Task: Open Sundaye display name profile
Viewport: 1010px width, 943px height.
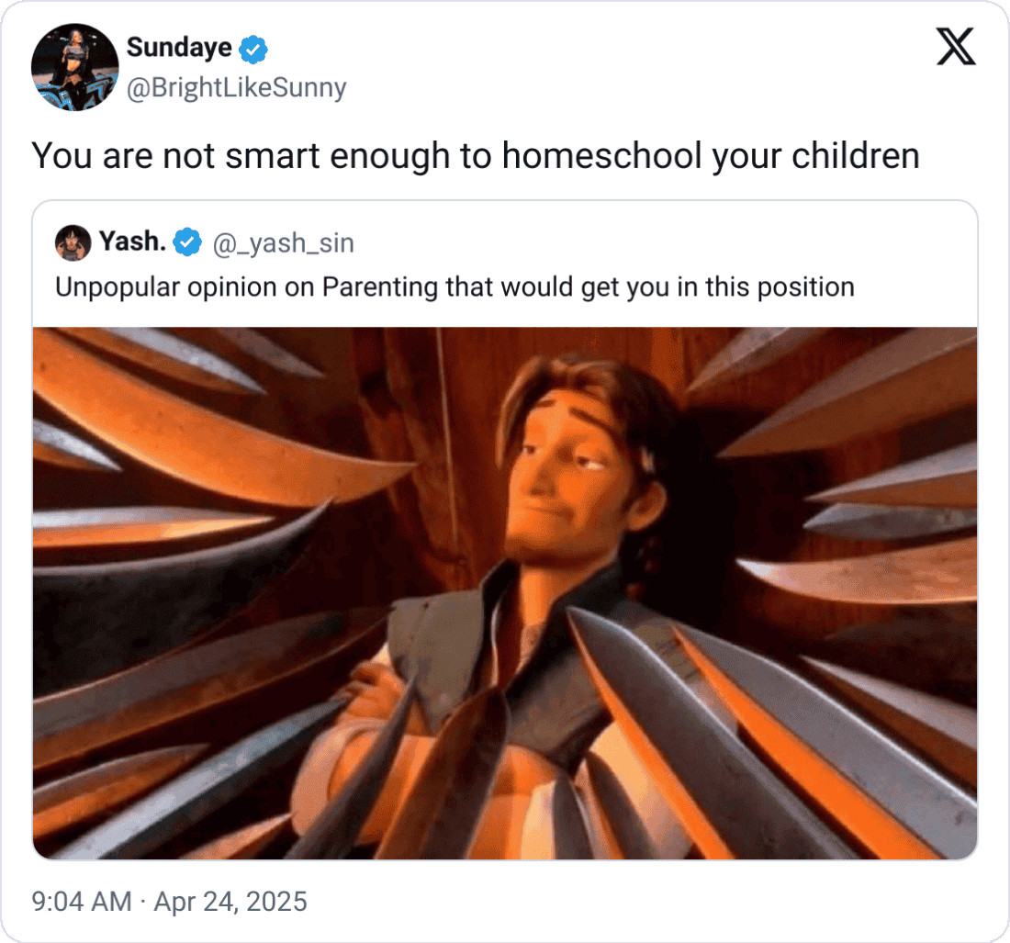Action: click(179, 48)
